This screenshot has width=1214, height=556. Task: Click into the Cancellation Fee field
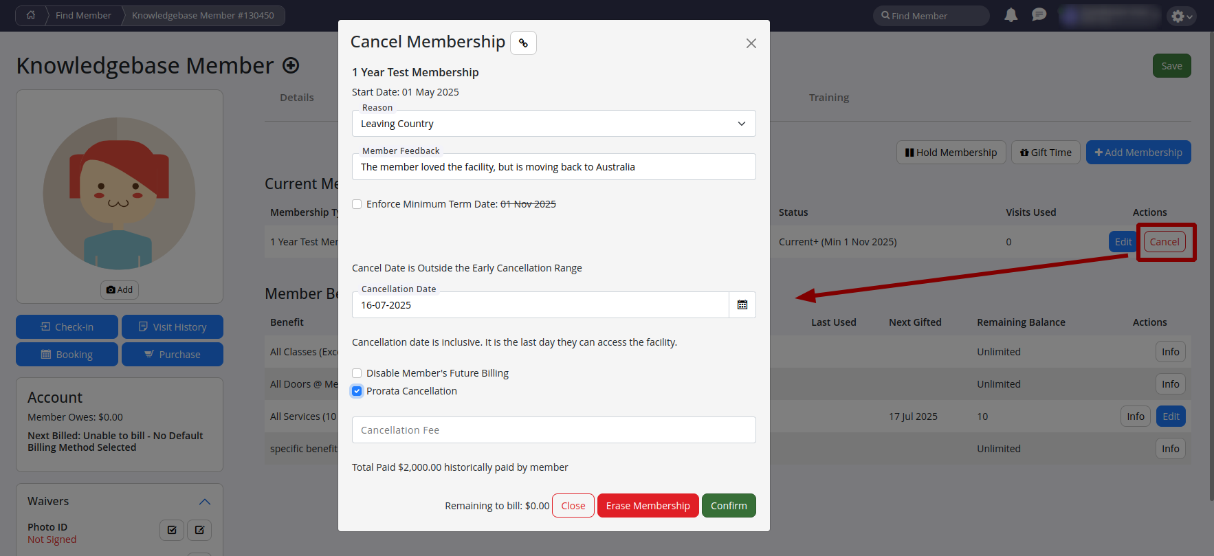pyautogui.click(x=553, y=430)
